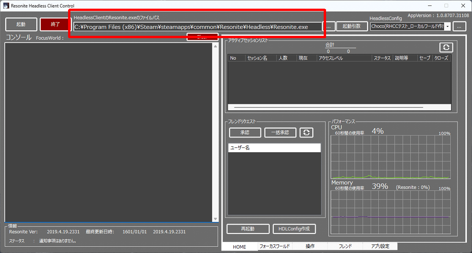Screen dimensions: 472x253
Task: Click the 再起動 restart button
Action: click(x=247, y=229)
